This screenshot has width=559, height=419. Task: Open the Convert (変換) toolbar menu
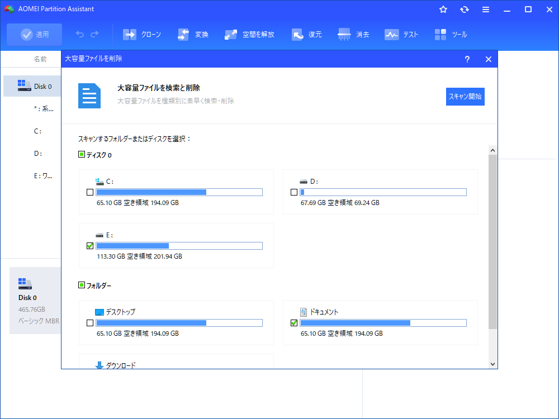193,35
